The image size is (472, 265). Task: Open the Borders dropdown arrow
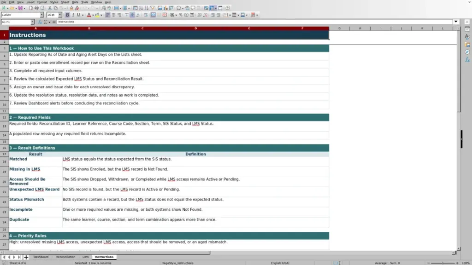pyautogui.click(x=230, y=15)
